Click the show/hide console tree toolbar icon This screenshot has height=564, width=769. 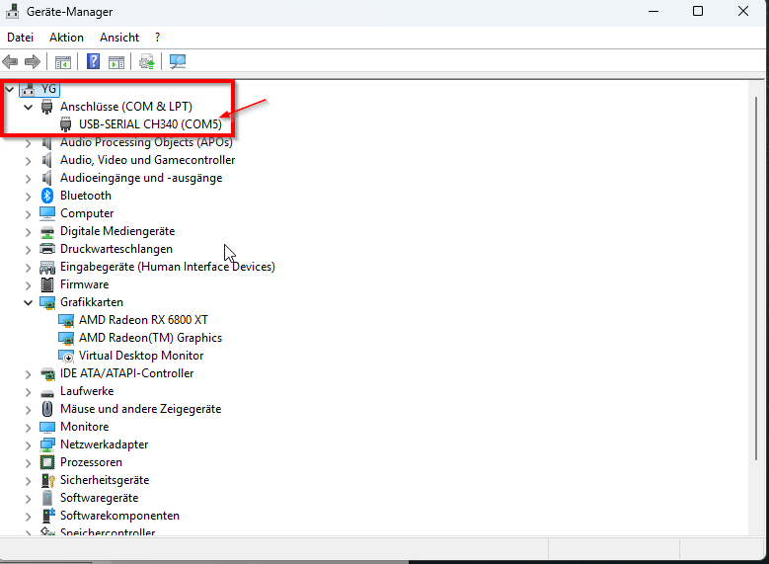63,62
